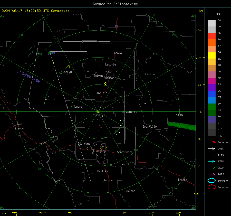Click the RockyMH label
This screenshot has height=216, width=231.
pos(68,72)
